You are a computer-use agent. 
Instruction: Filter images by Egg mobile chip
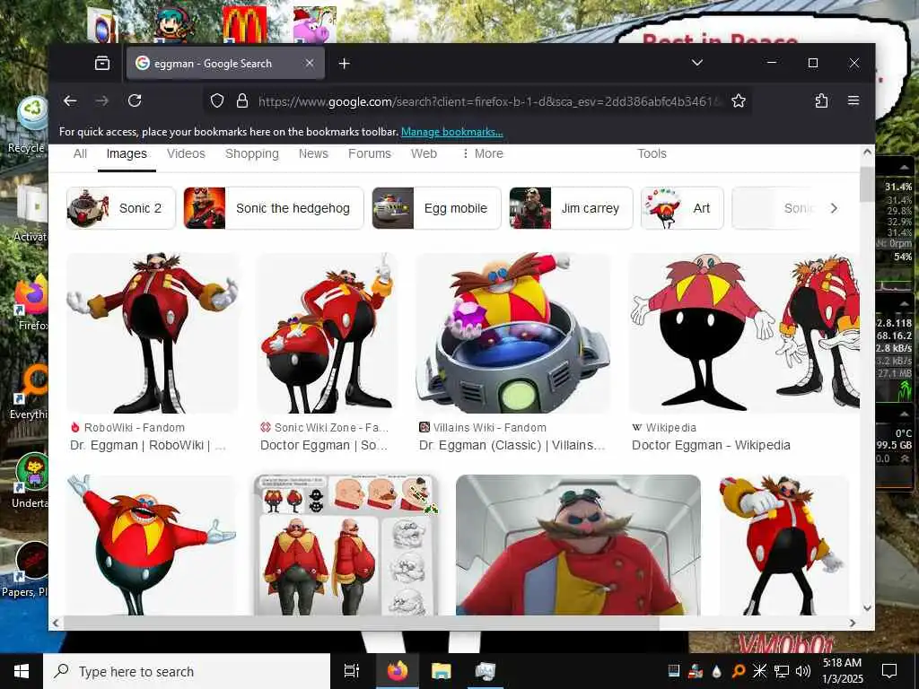coord(437,208)
